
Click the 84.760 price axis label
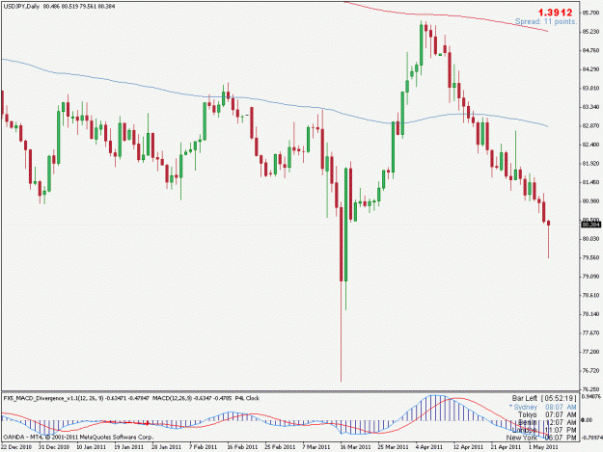point(591,51)
